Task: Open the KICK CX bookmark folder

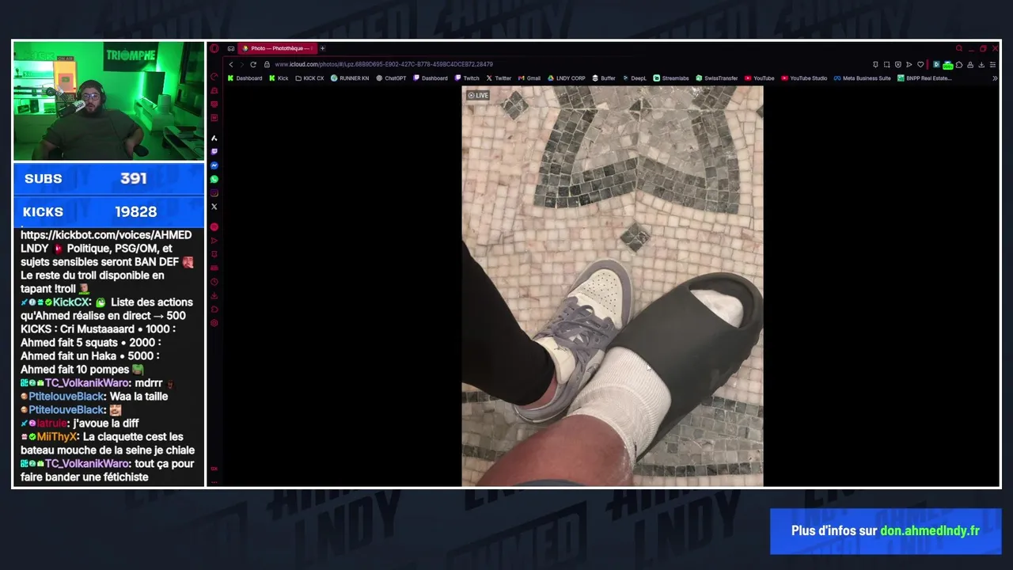Action: point(309,78)
